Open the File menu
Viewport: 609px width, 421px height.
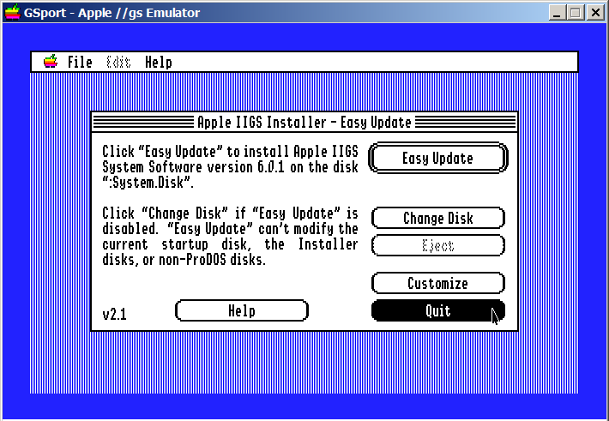pyautogui.click(x=79, y=62)
